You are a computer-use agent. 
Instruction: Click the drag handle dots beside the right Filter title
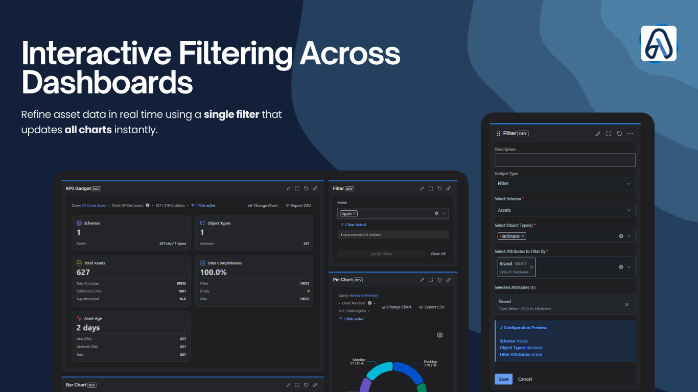pos(499,133)
